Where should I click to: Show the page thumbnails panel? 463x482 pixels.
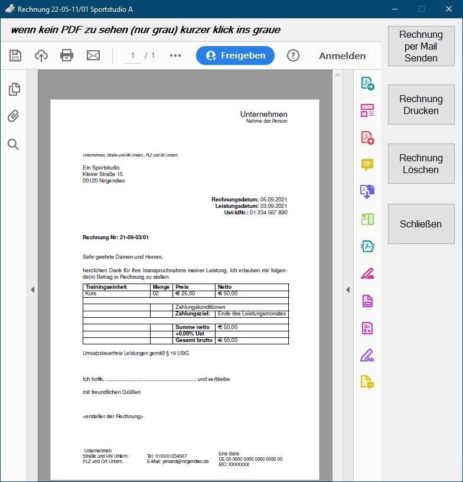[14, 89]
